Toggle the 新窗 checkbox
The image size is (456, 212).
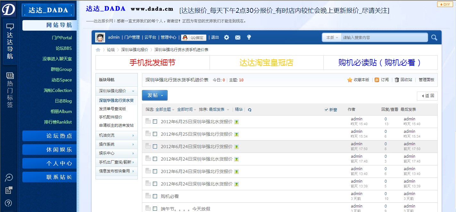tap(327, 110)
